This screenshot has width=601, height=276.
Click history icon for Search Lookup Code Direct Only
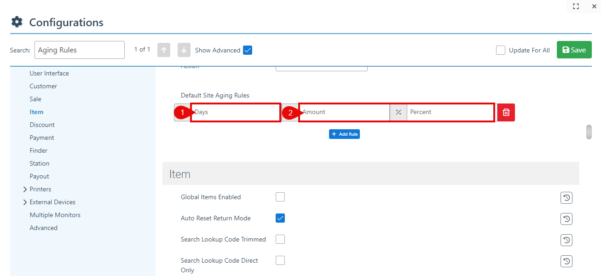coord(566,261)
